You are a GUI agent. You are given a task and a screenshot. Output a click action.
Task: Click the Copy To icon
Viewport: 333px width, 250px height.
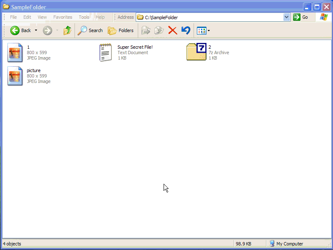tap(159, 30)
